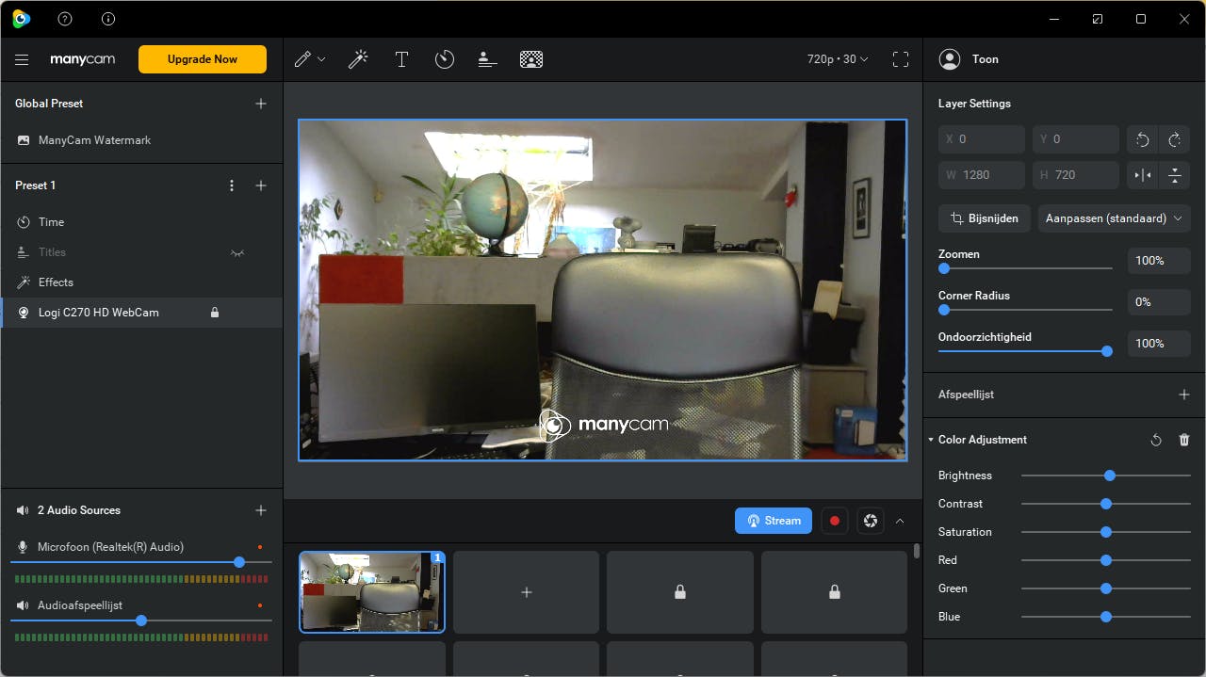Viewport: 1206px width, 677px height.
Task: Add a text overlay with T tool
Action: point(401,59)
